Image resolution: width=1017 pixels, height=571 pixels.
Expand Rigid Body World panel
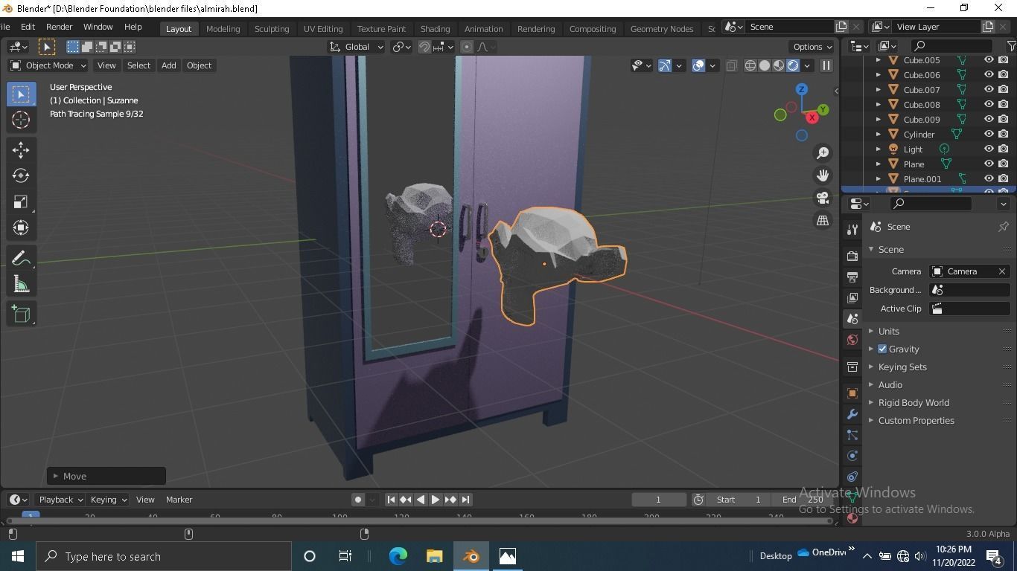tap(913, 403)
